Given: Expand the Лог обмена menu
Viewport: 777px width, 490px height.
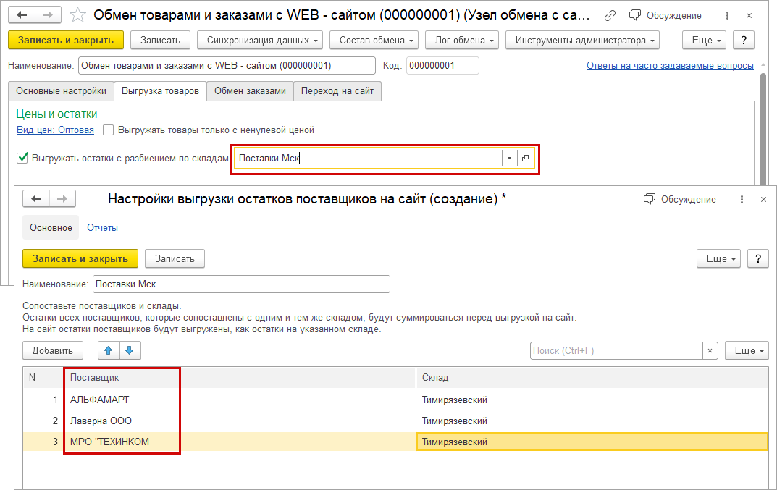Looking at the screenshot, I should pos(462,40).
